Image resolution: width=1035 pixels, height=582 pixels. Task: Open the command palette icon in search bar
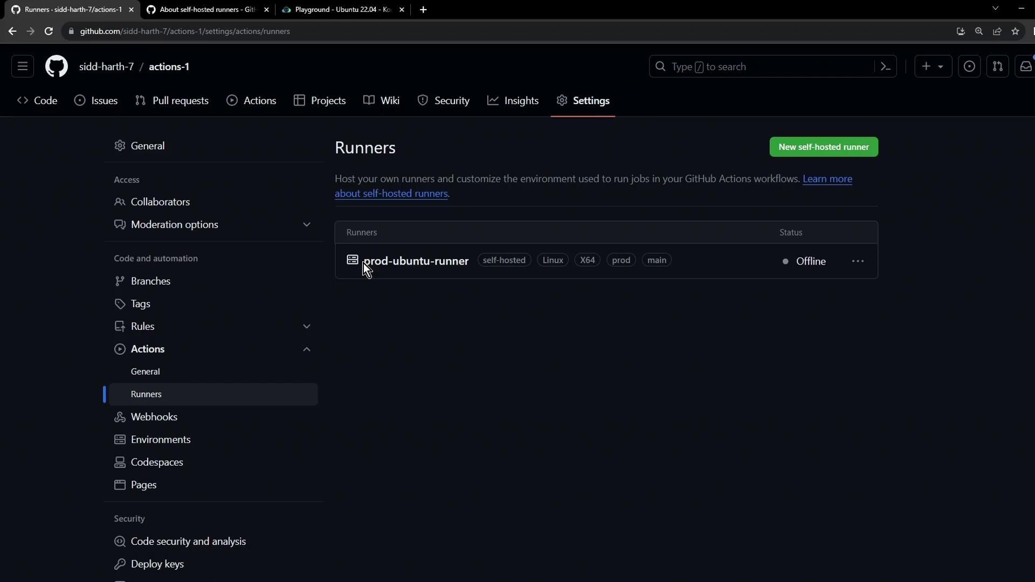pos(885,67)
